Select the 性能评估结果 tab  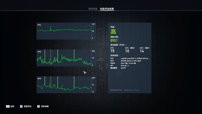107,9
